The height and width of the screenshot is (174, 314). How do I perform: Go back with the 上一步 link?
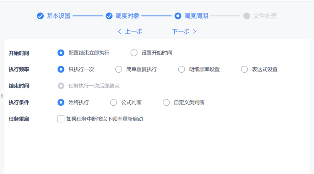(133, 32)
